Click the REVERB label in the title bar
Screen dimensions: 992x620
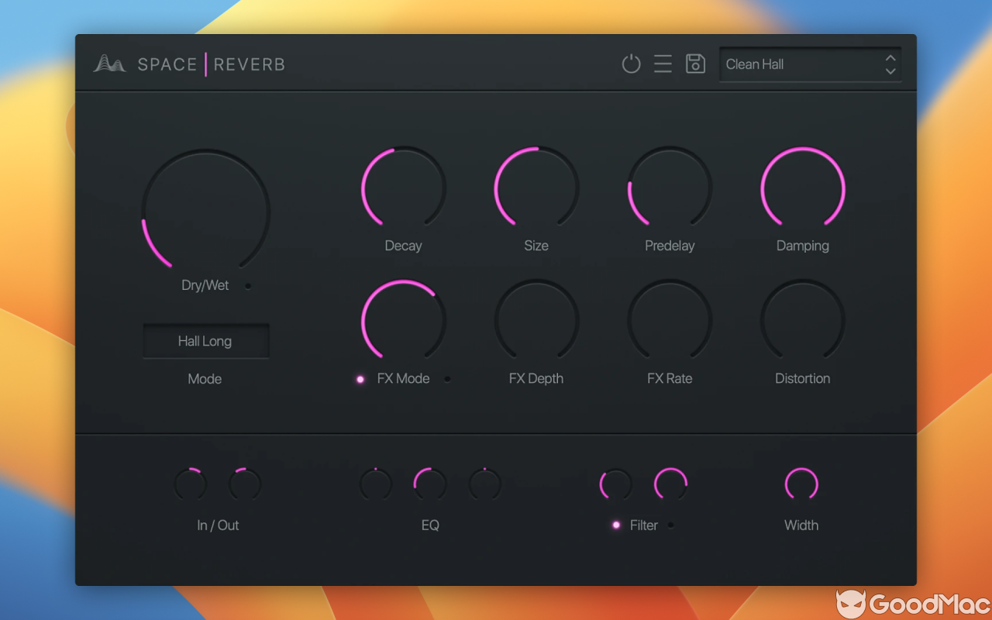coord(249,65)
